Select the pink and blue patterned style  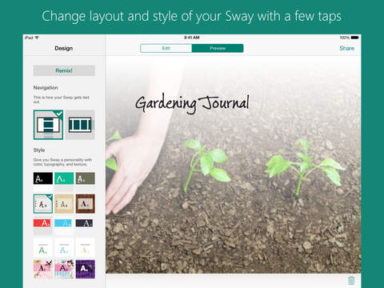point(64,269)
